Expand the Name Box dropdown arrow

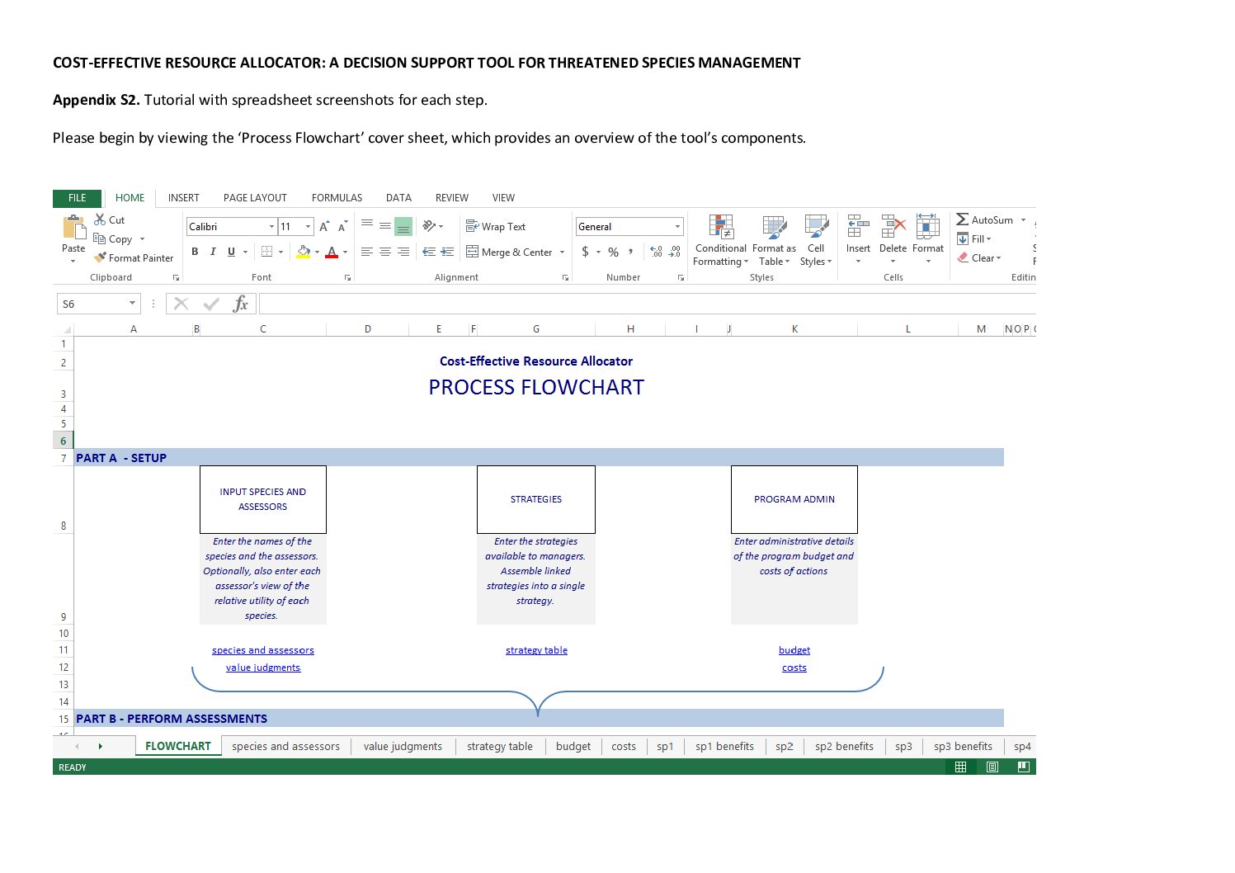[132, 304]
